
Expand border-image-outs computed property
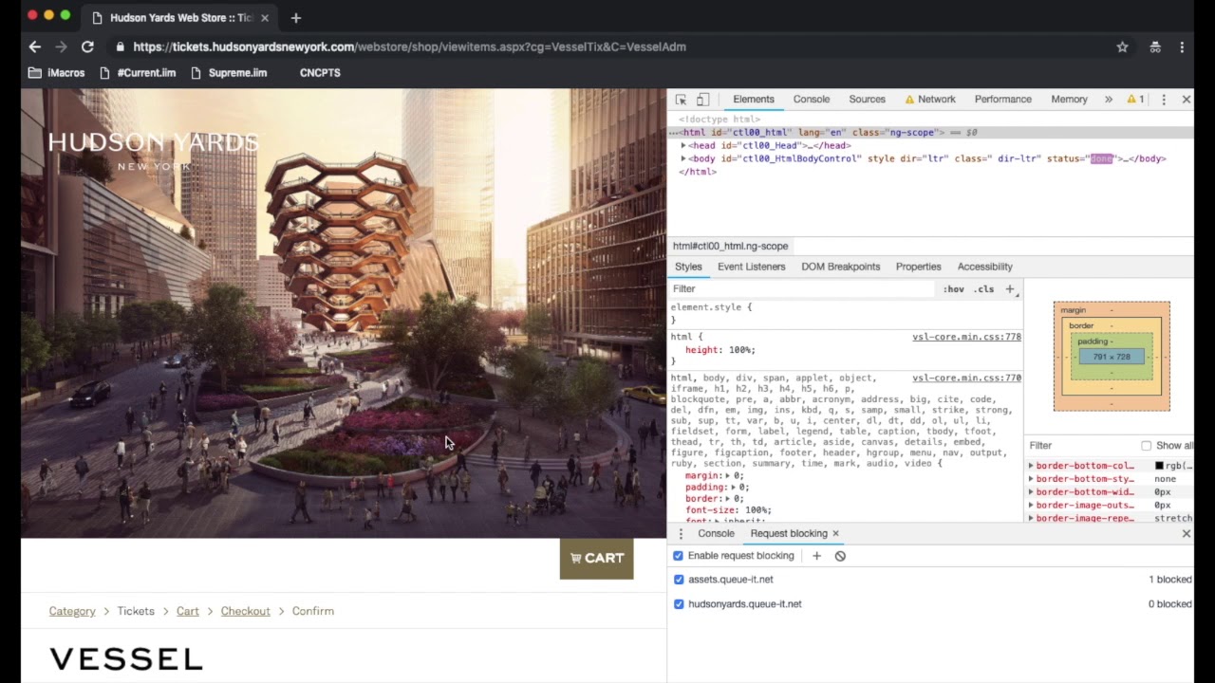click(x=1031, y=506)
